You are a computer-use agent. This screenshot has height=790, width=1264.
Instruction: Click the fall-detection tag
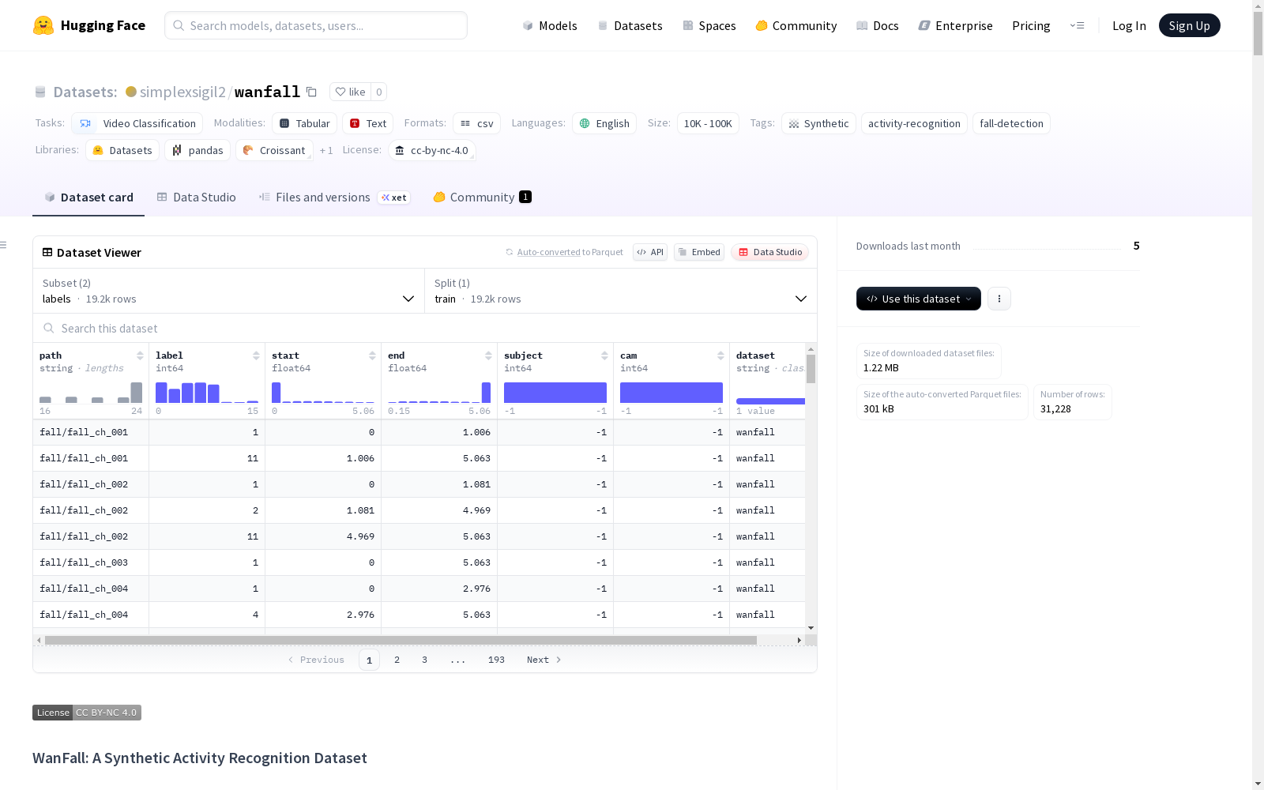[x=1011, y=123]
